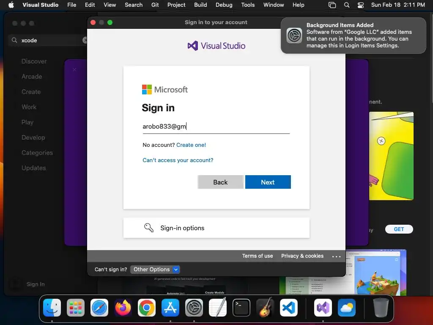Screen dimensions: 433x325
Task: Open the Window menu
Action: tap(274, 5)
